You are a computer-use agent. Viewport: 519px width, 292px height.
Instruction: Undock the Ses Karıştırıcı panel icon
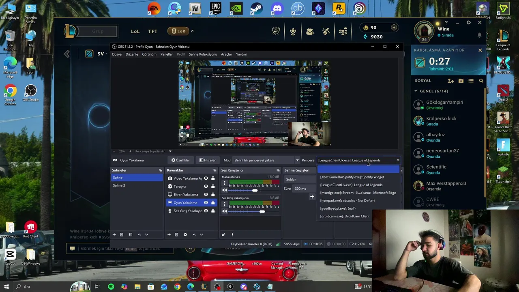[x=278, y=170]
